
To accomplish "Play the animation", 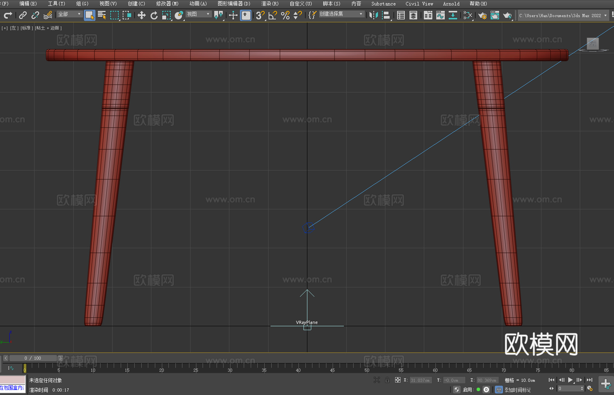I will pos(570,380).
